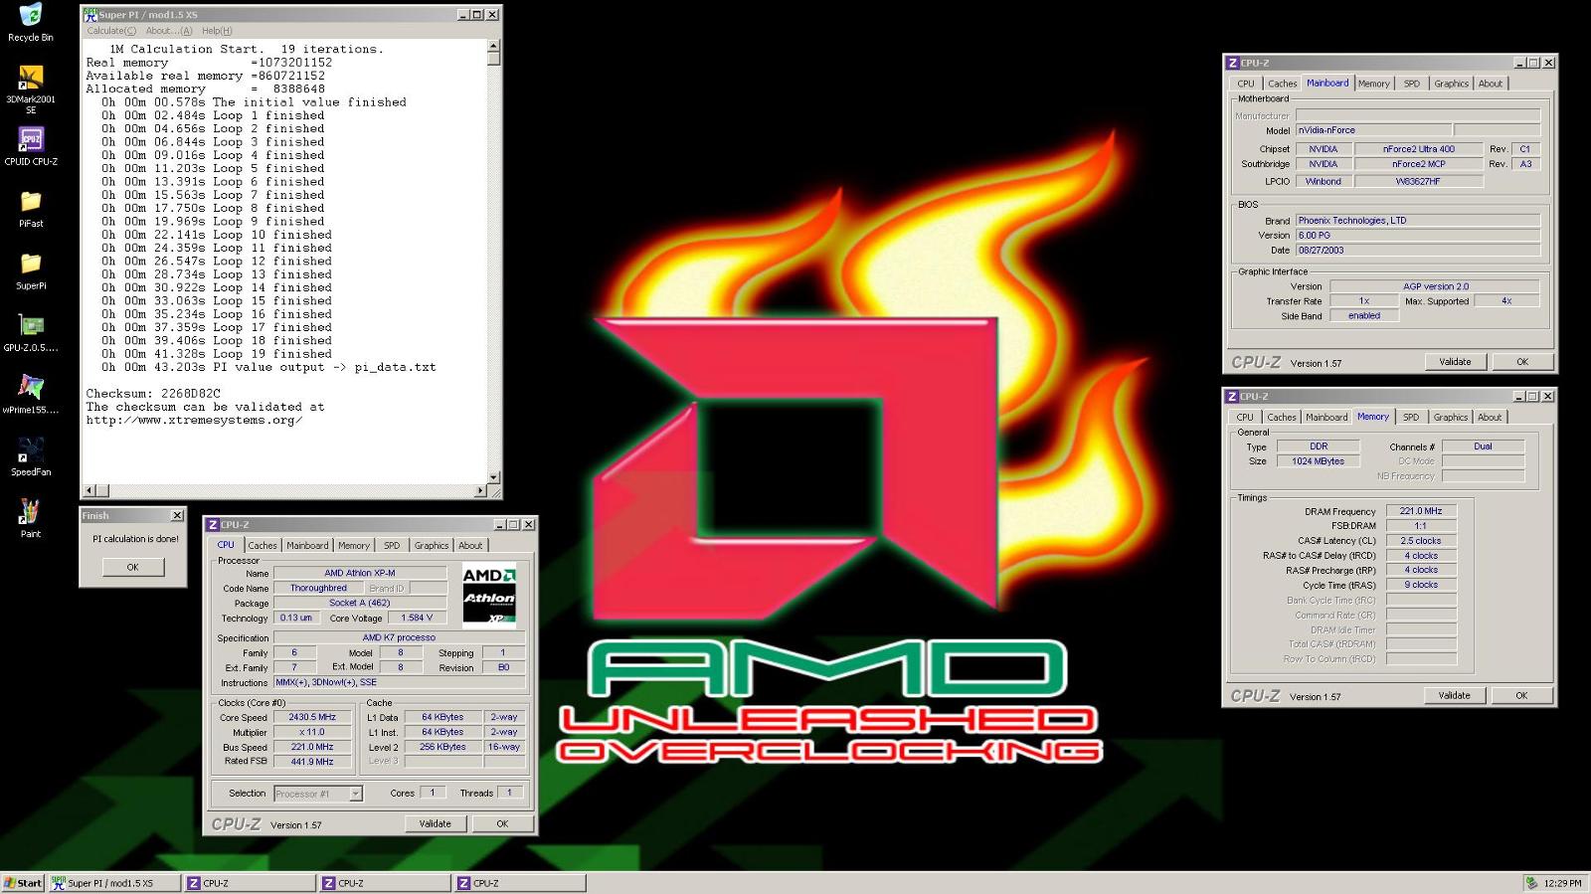Select CPU tab in Mainboard CPU-Z window

pos(1246,84)
